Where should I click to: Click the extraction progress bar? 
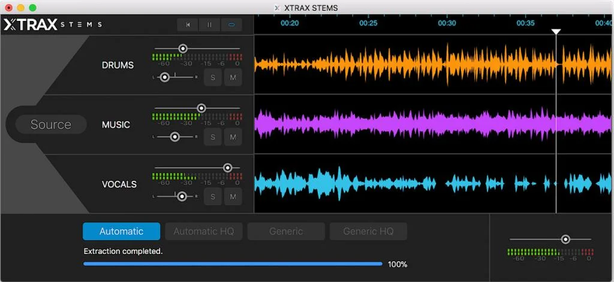pos(233,264)
